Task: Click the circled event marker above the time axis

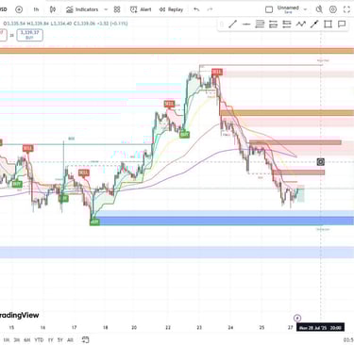Action: coord(297,318)
